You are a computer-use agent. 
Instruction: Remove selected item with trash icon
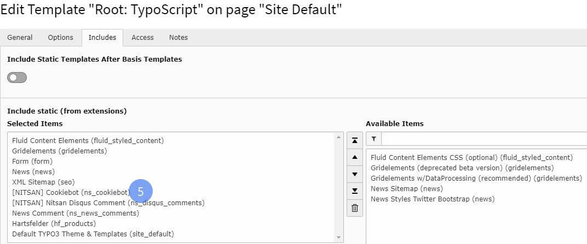pyautogui.click(x=355, y=208)
